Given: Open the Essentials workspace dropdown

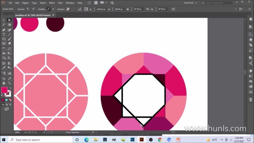Looking at the screenshot, I should pos(190,3).
